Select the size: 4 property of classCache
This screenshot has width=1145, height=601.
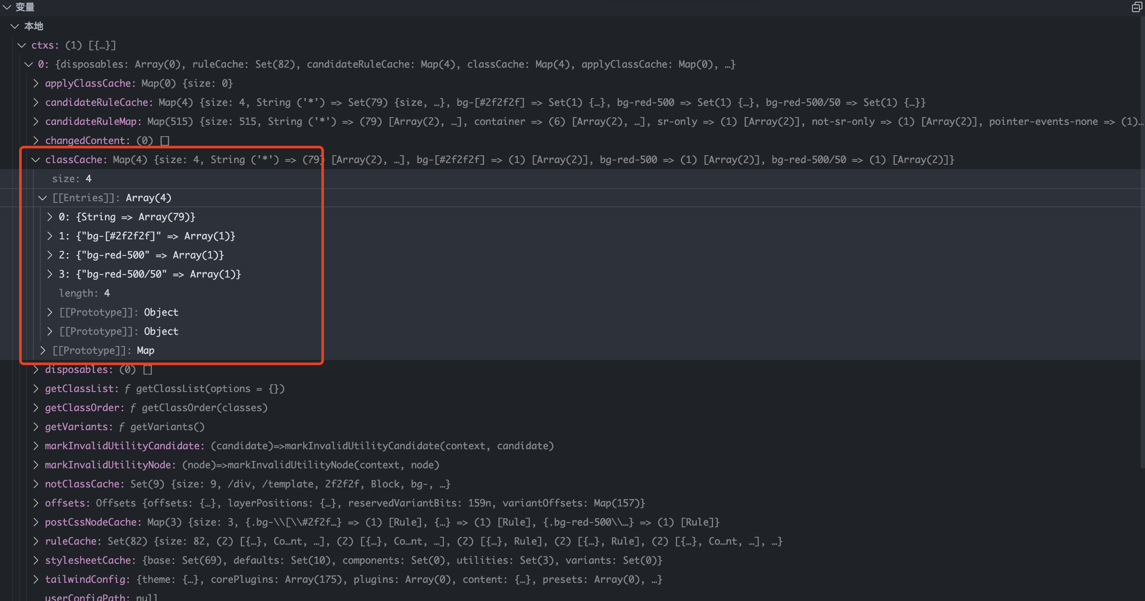(x=71, y=178)
